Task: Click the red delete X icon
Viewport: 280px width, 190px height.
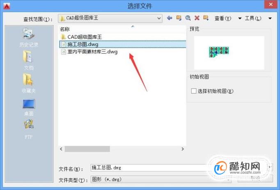Action: (197, 18)
